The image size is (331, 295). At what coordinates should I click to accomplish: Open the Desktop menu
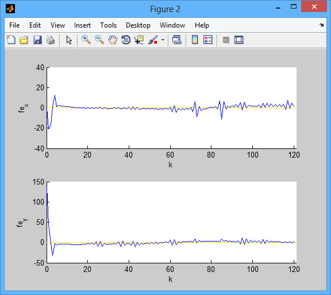point(138,25)
